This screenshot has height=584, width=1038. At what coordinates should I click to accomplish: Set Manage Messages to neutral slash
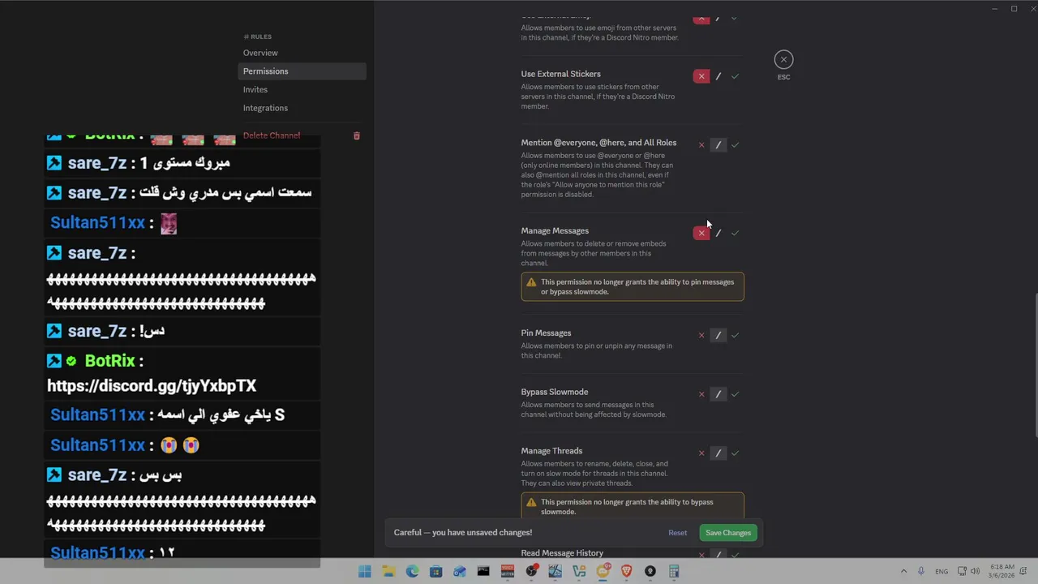[x=718, y=233]
